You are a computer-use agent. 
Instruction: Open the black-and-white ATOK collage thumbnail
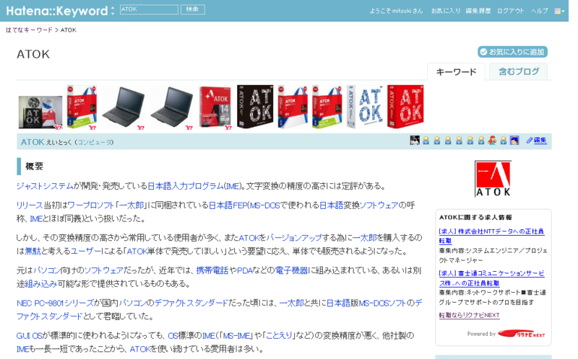[40, 112]
